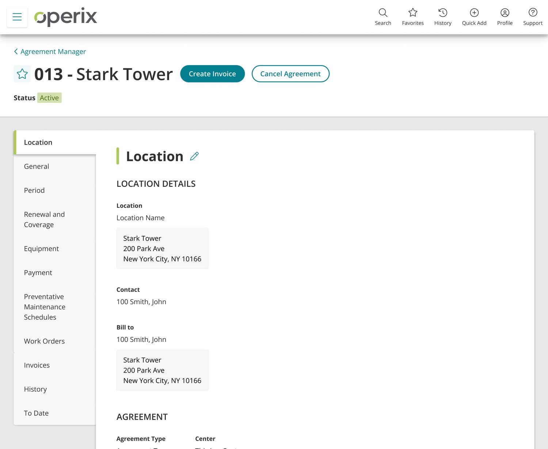Open the History clock icon in header
548x449 pixels.
[x=443, y=17]
